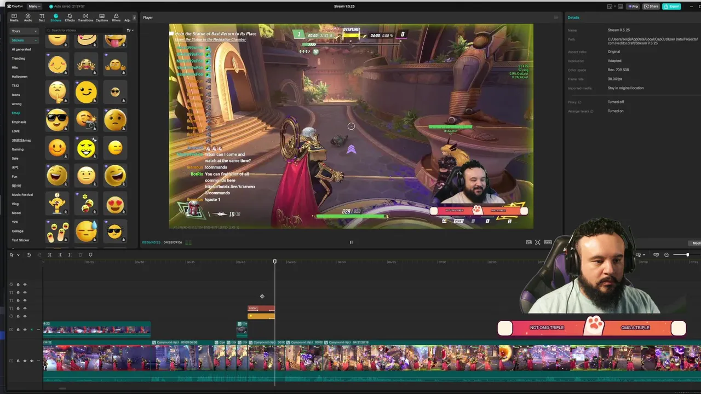The height and width of the screenshot is (394, 701).
Task: Download the worried face emoji sticker
Action: (x=124, y=129)
